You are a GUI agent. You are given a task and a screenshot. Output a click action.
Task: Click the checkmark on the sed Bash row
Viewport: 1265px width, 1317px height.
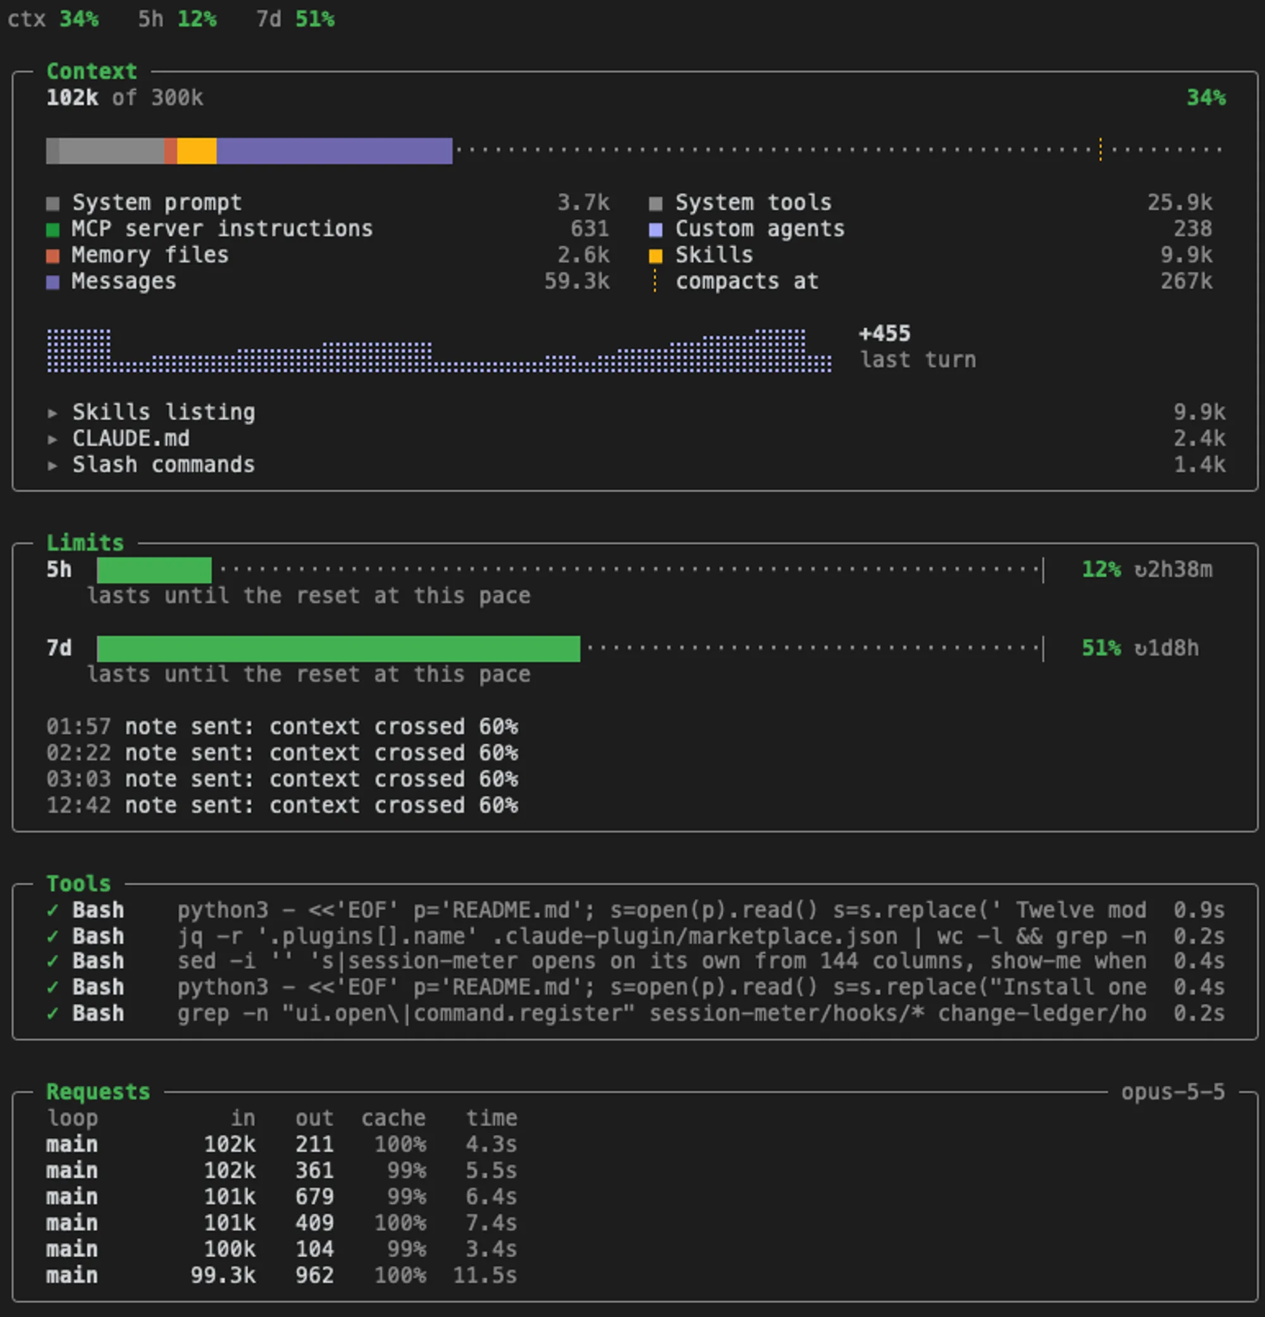tap(52, 961)
